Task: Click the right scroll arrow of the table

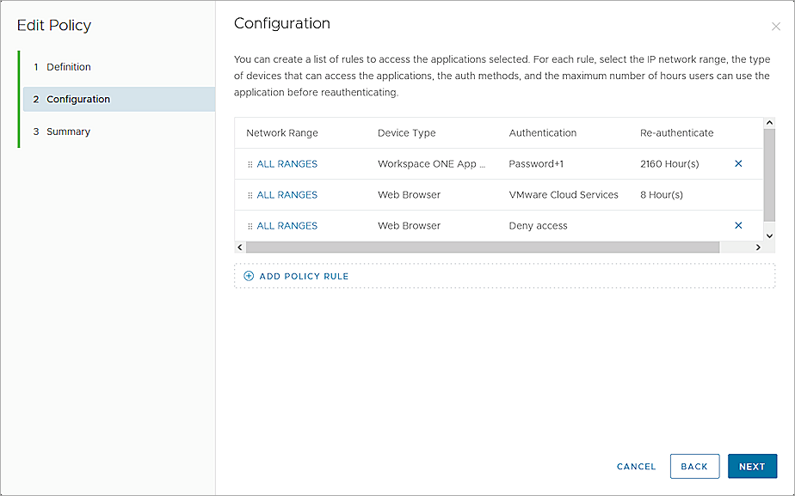Action: [x=759, y=247]
